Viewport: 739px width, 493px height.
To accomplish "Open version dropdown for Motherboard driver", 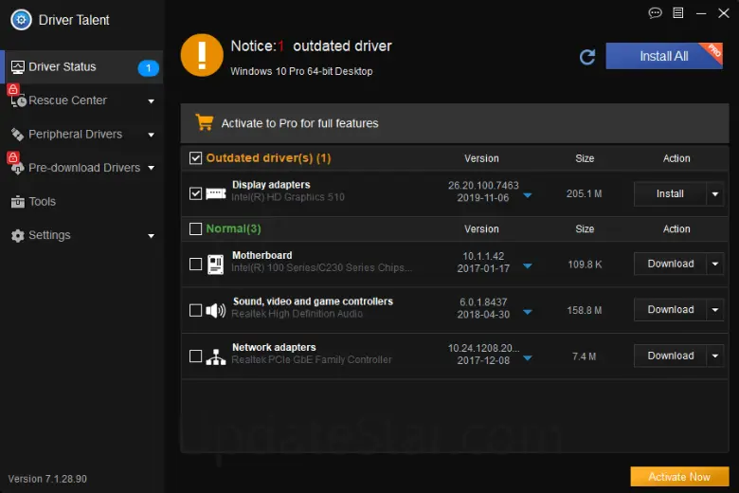I will (x=528, y=266).
